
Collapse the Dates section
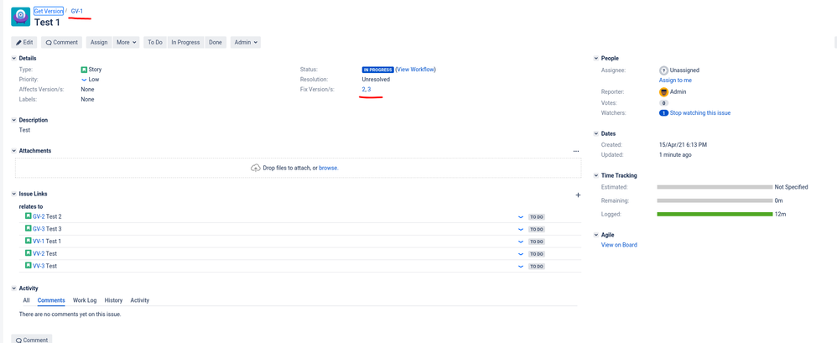pyautogui.click(x=596, y=134)
